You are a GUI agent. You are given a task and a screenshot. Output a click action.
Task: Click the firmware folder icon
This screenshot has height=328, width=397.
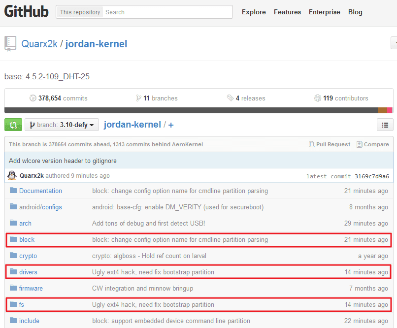point(13,288)
